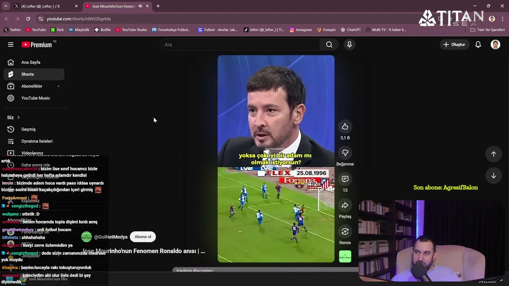Open Tüm Yer İşaretleri bookmarks folder
Viewport: 509px width, 286px height.
click(x=488, y=30)
